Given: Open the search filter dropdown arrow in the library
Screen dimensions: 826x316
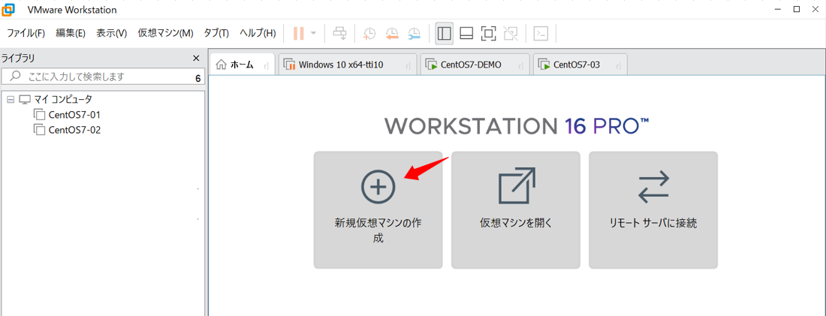Looking at the screenshot, I should tap(197, 79).
